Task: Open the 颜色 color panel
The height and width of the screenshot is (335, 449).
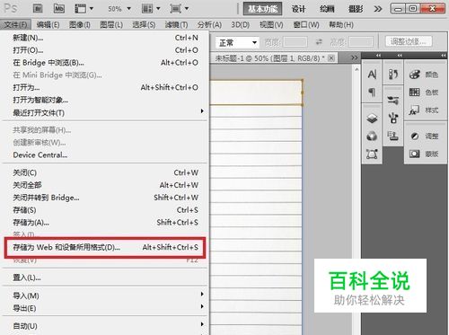Action: tap(424, 75)
